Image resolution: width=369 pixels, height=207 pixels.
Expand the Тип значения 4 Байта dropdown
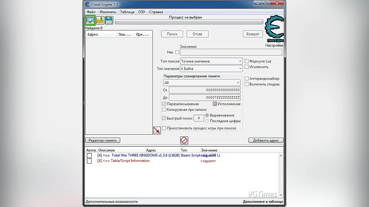coord(212,69)
